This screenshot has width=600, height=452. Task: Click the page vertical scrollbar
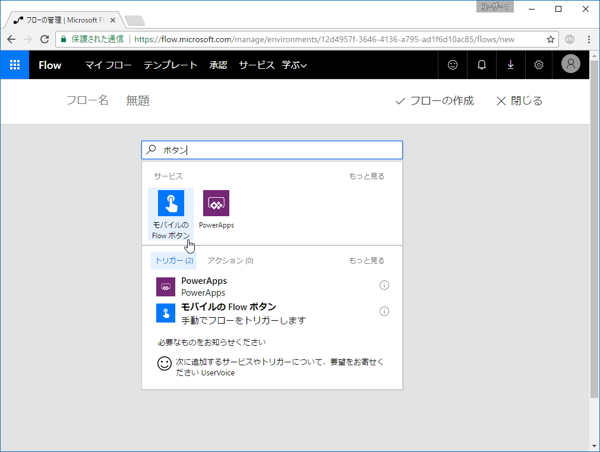tap(594, 230)
